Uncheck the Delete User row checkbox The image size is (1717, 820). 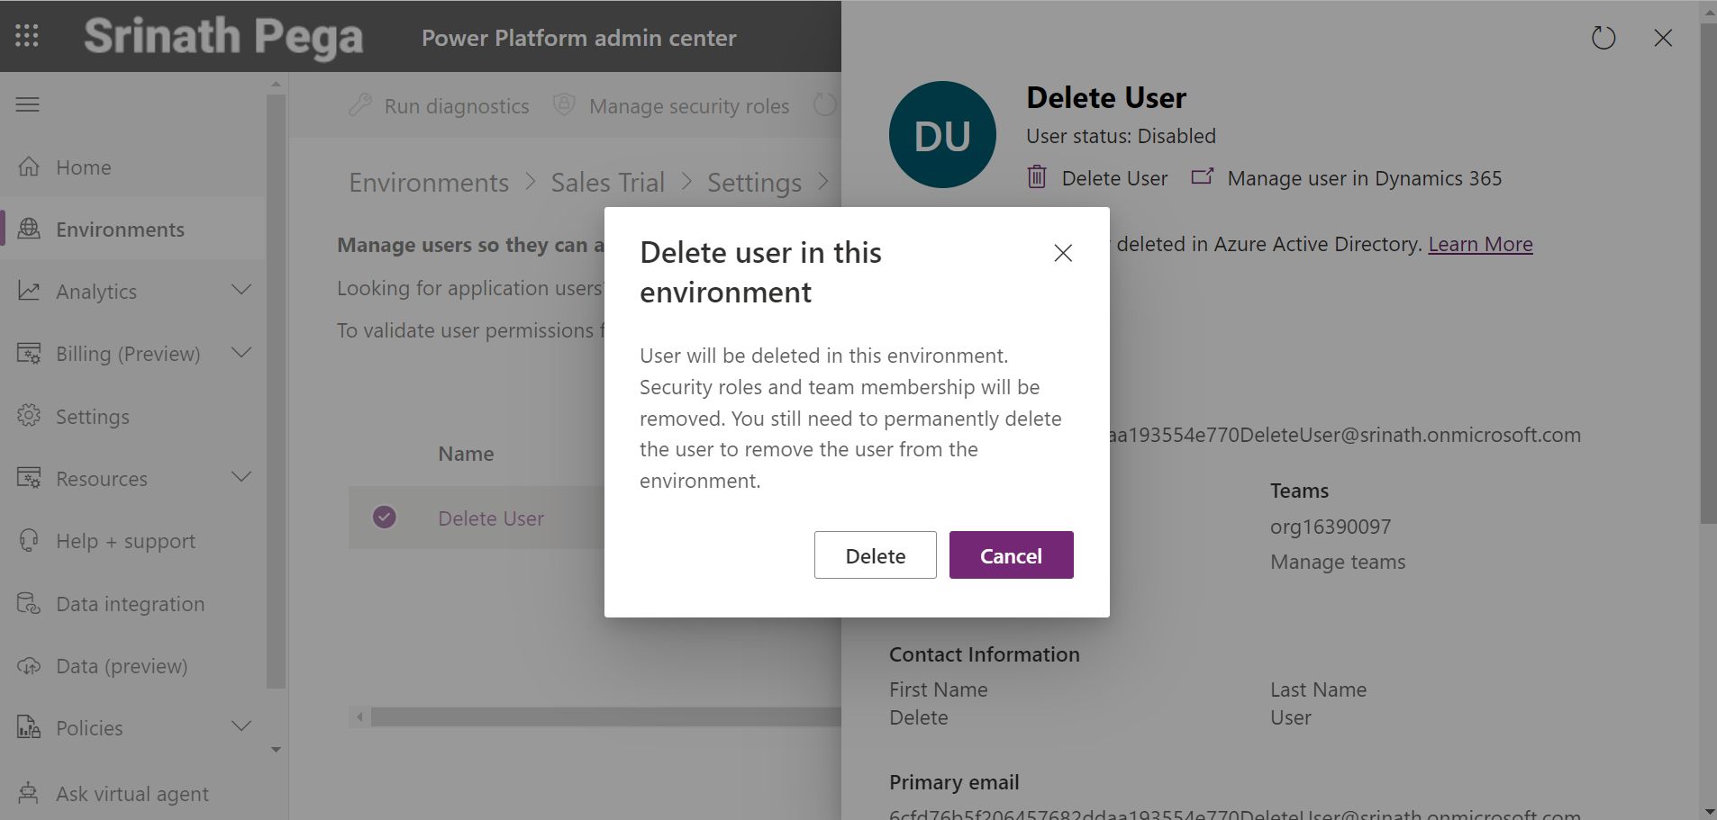pos(385,518)
